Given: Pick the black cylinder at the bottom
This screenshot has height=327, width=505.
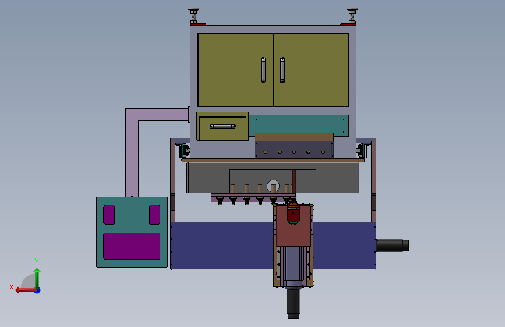Looking at the screenshot, I should click(x=293, y=304).
